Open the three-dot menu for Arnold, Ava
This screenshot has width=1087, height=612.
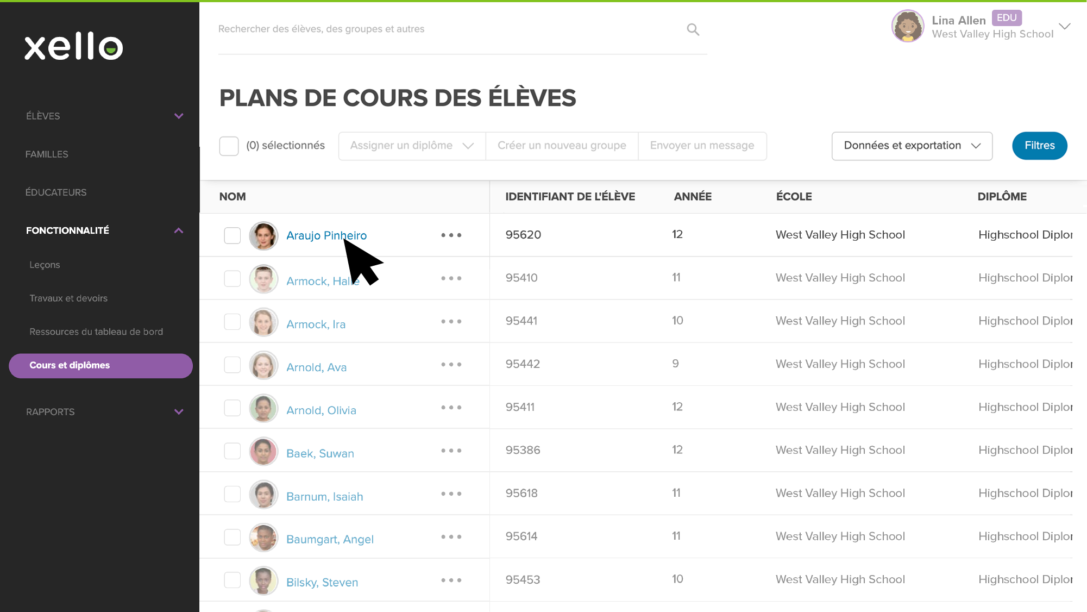point(451,364)
